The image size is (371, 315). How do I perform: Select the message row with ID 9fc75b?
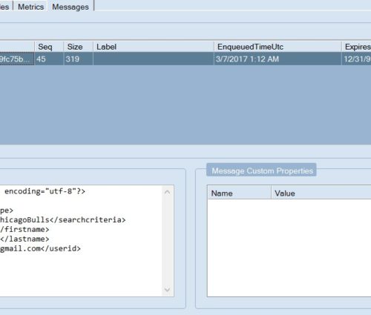pos(185,59)
